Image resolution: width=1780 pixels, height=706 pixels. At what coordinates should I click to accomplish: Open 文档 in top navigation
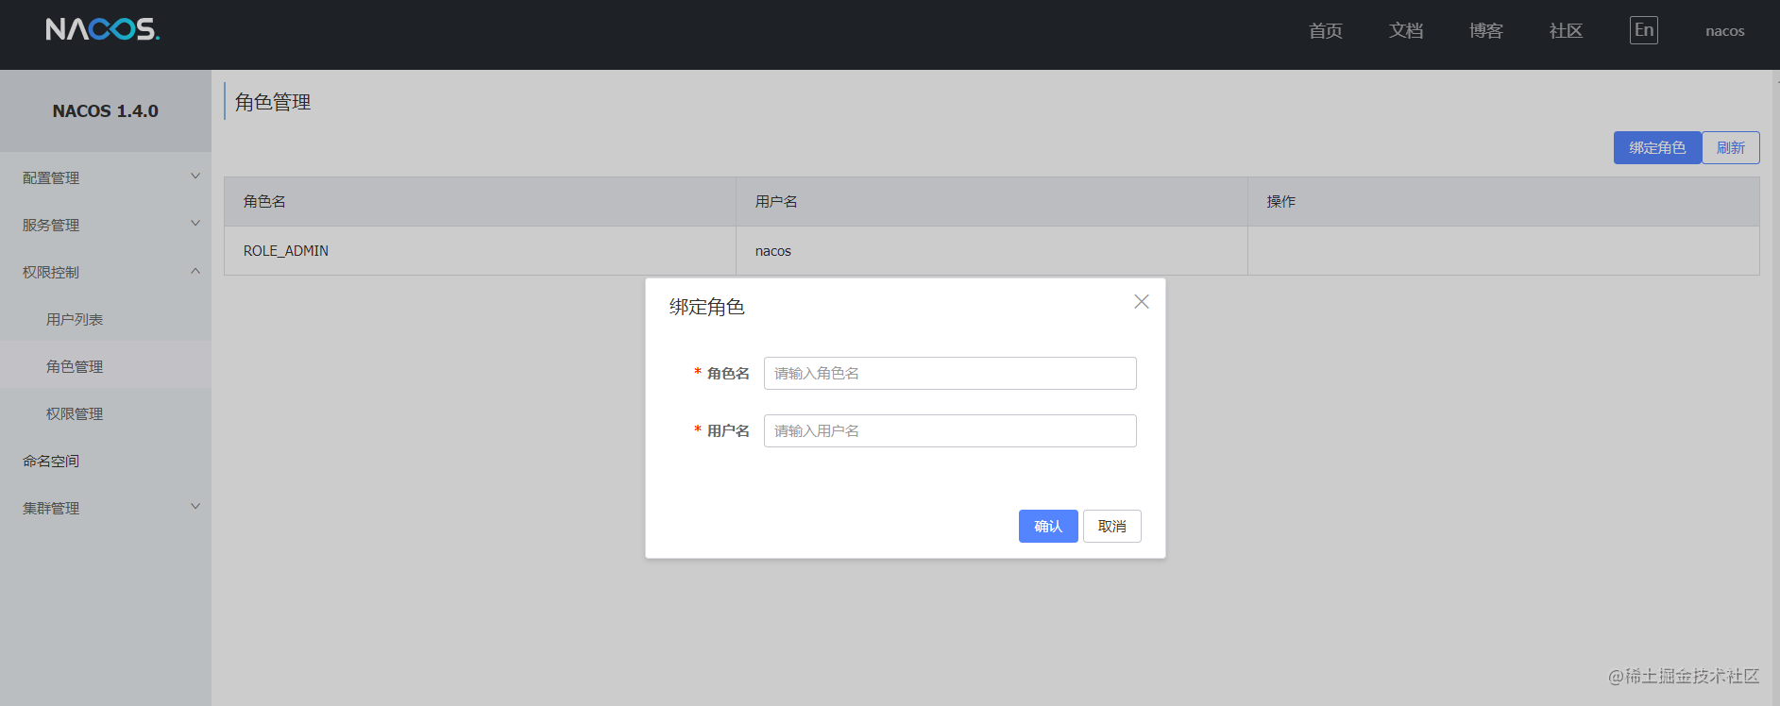coord(1406,31)
